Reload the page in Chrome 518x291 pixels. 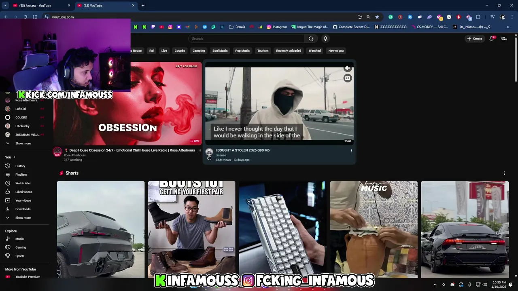(25, 17)
